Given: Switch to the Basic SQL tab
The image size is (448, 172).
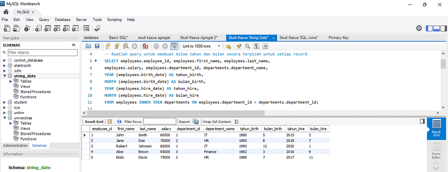Looking at the screenshot, I should click(x=118, y=38).
